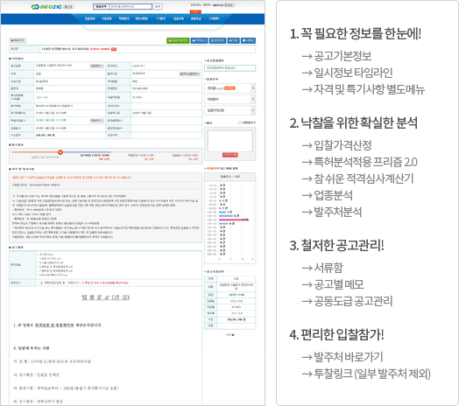
Task: Click the text '공동도급 공고관리'
Action: pos(353,301)
